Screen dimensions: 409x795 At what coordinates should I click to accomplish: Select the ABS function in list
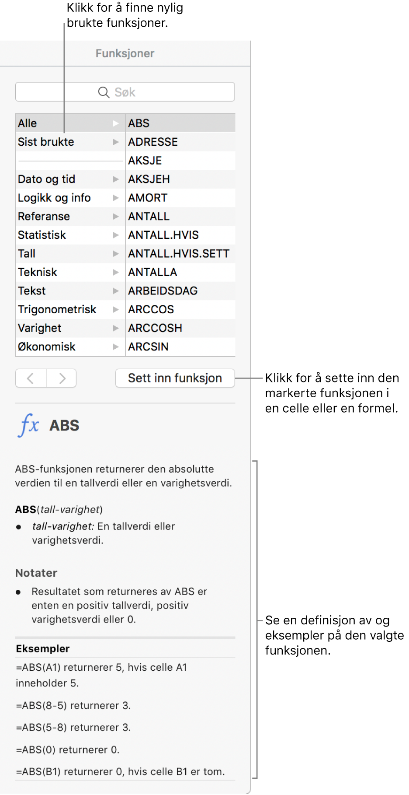139,123
